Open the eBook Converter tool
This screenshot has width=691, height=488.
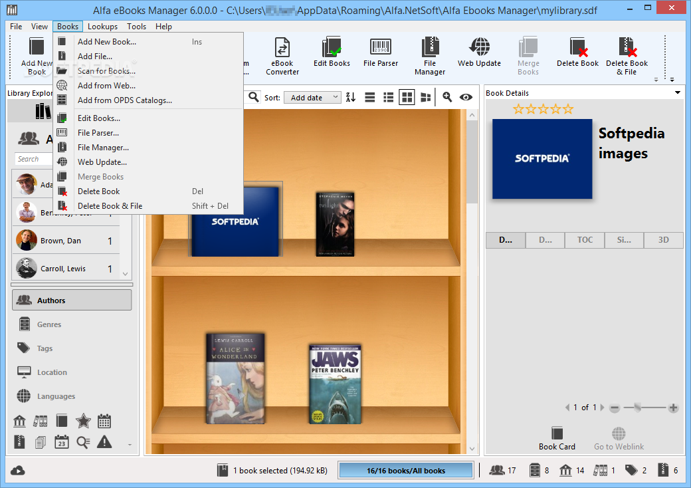pyautogui.click(x=282, y=56)
